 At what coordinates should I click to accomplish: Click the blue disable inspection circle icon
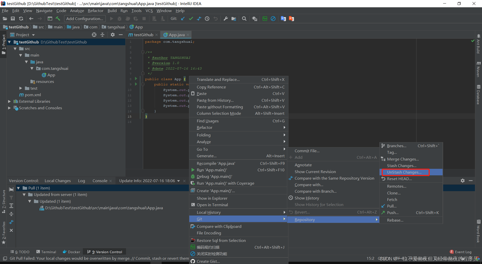273,19
